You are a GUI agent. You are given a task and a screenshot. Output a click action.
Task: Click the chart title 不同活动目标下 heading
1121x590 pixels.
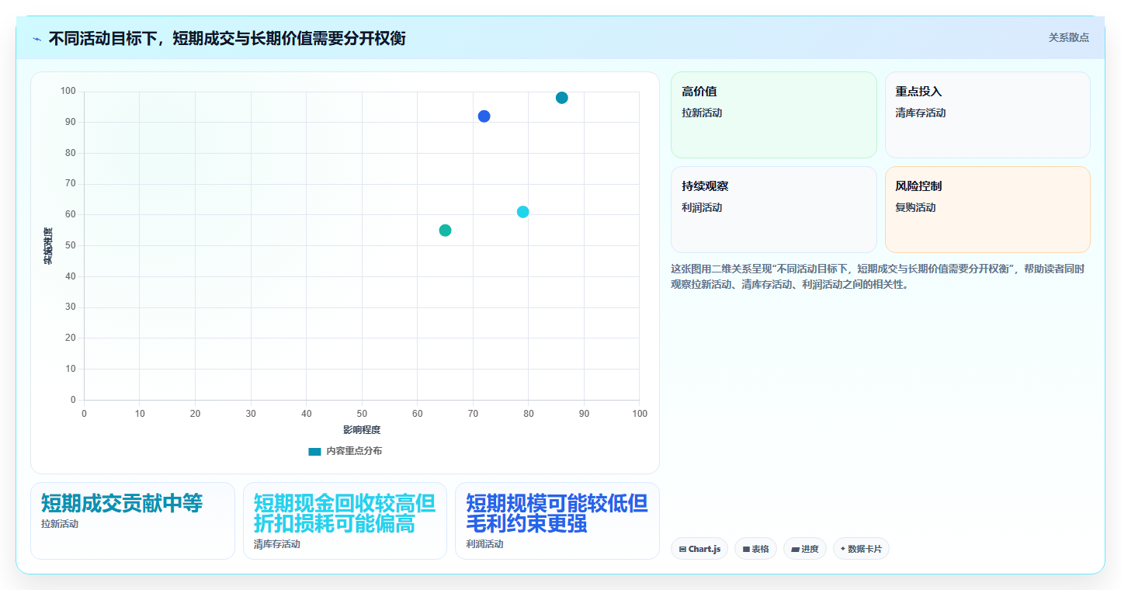pos(227,38)
